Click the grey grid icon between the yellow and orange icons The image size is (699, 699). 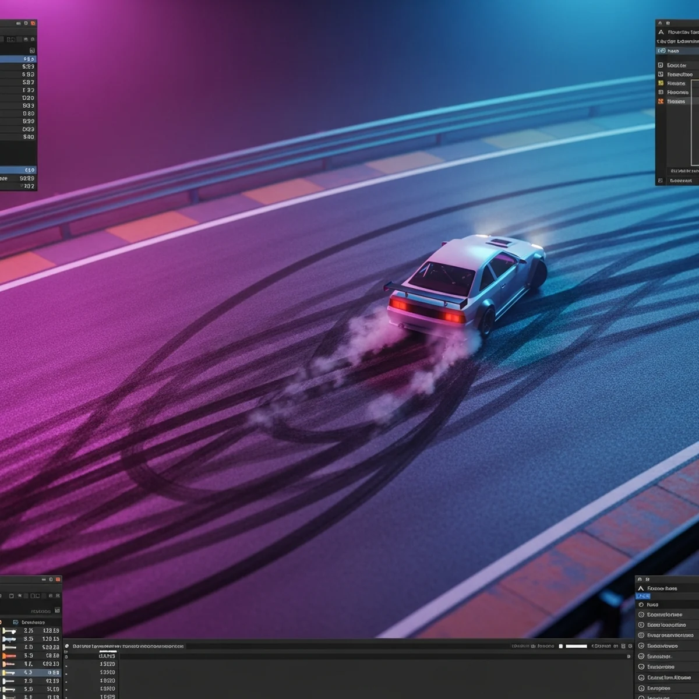click(x=661, y=93)
